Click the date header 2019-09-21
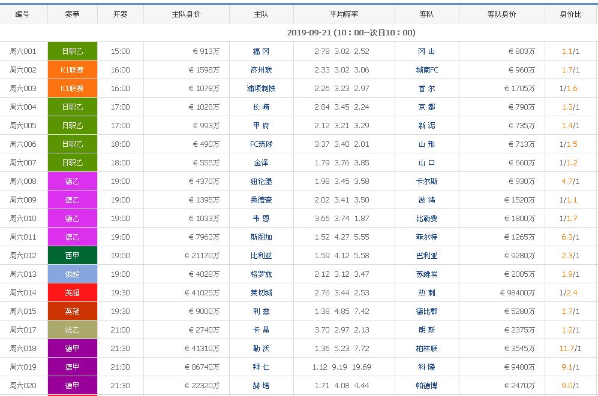This screenshot has height=396, width=598. [351, 33]
